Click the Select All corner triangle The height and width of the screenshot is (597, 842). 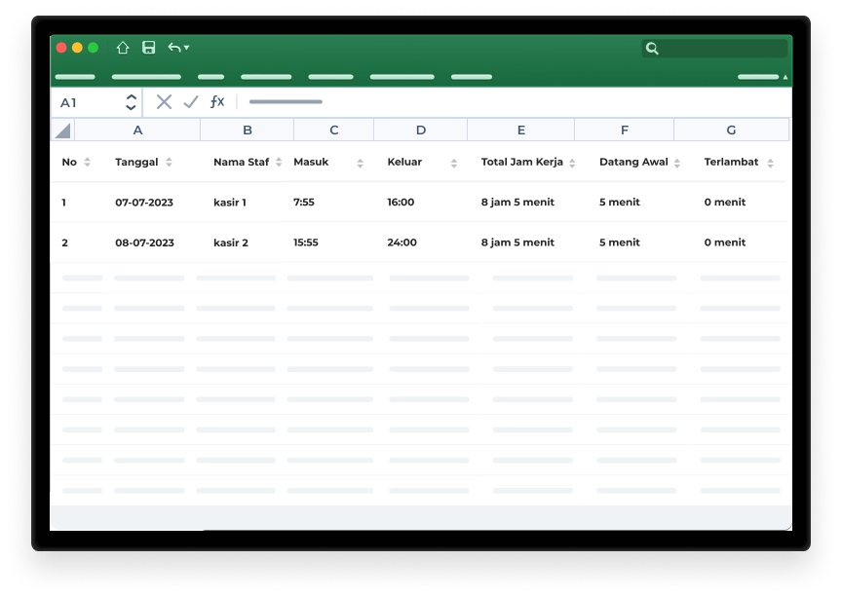pyautogui.click(x=62, y=131)
